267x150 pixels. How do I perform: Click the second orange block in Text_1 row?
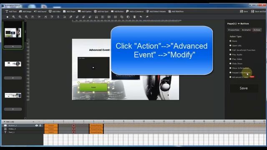(x=96, y=132)
